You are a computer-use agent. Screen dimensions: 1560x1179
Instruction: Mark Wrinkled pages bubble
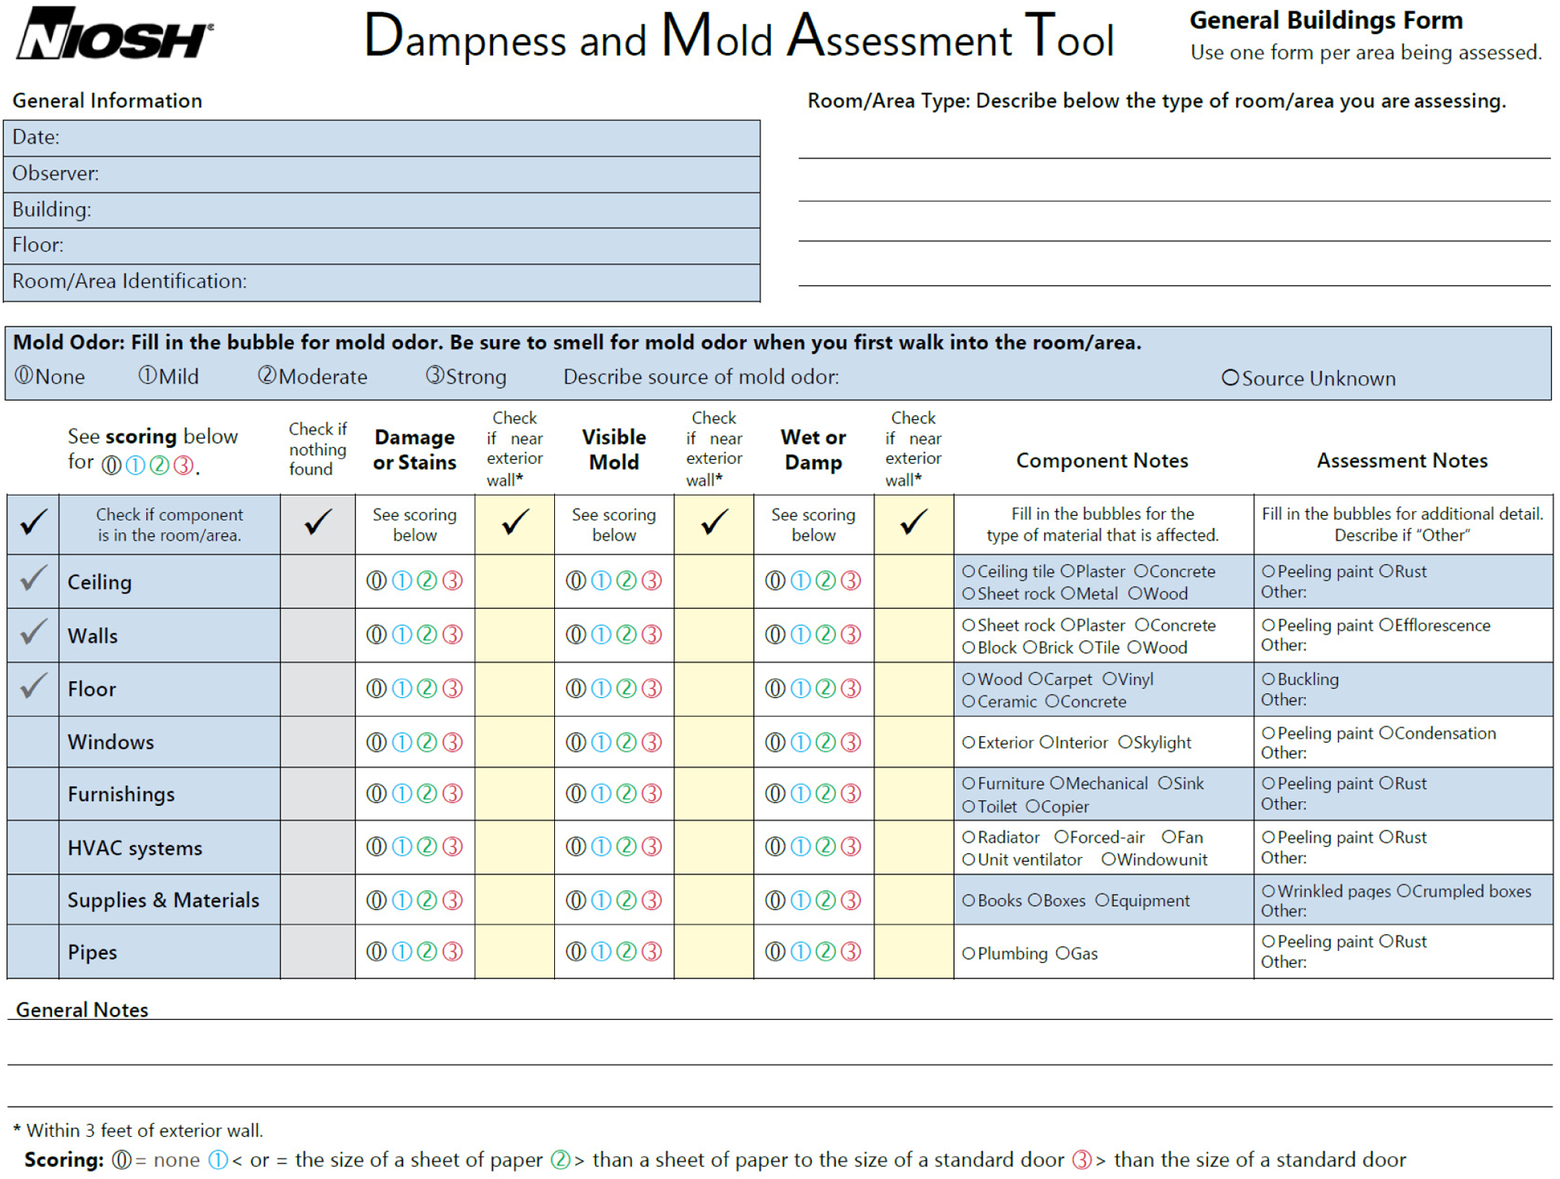click(1268, 891)
